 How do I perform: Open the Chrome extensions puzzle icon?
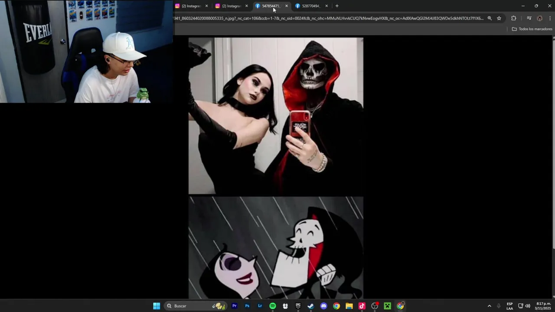[514, 18]
